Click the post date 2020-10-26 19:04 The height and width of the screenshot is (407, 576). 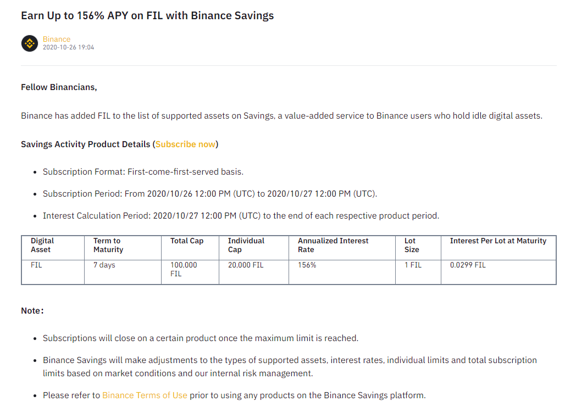(x=68, y=47)
